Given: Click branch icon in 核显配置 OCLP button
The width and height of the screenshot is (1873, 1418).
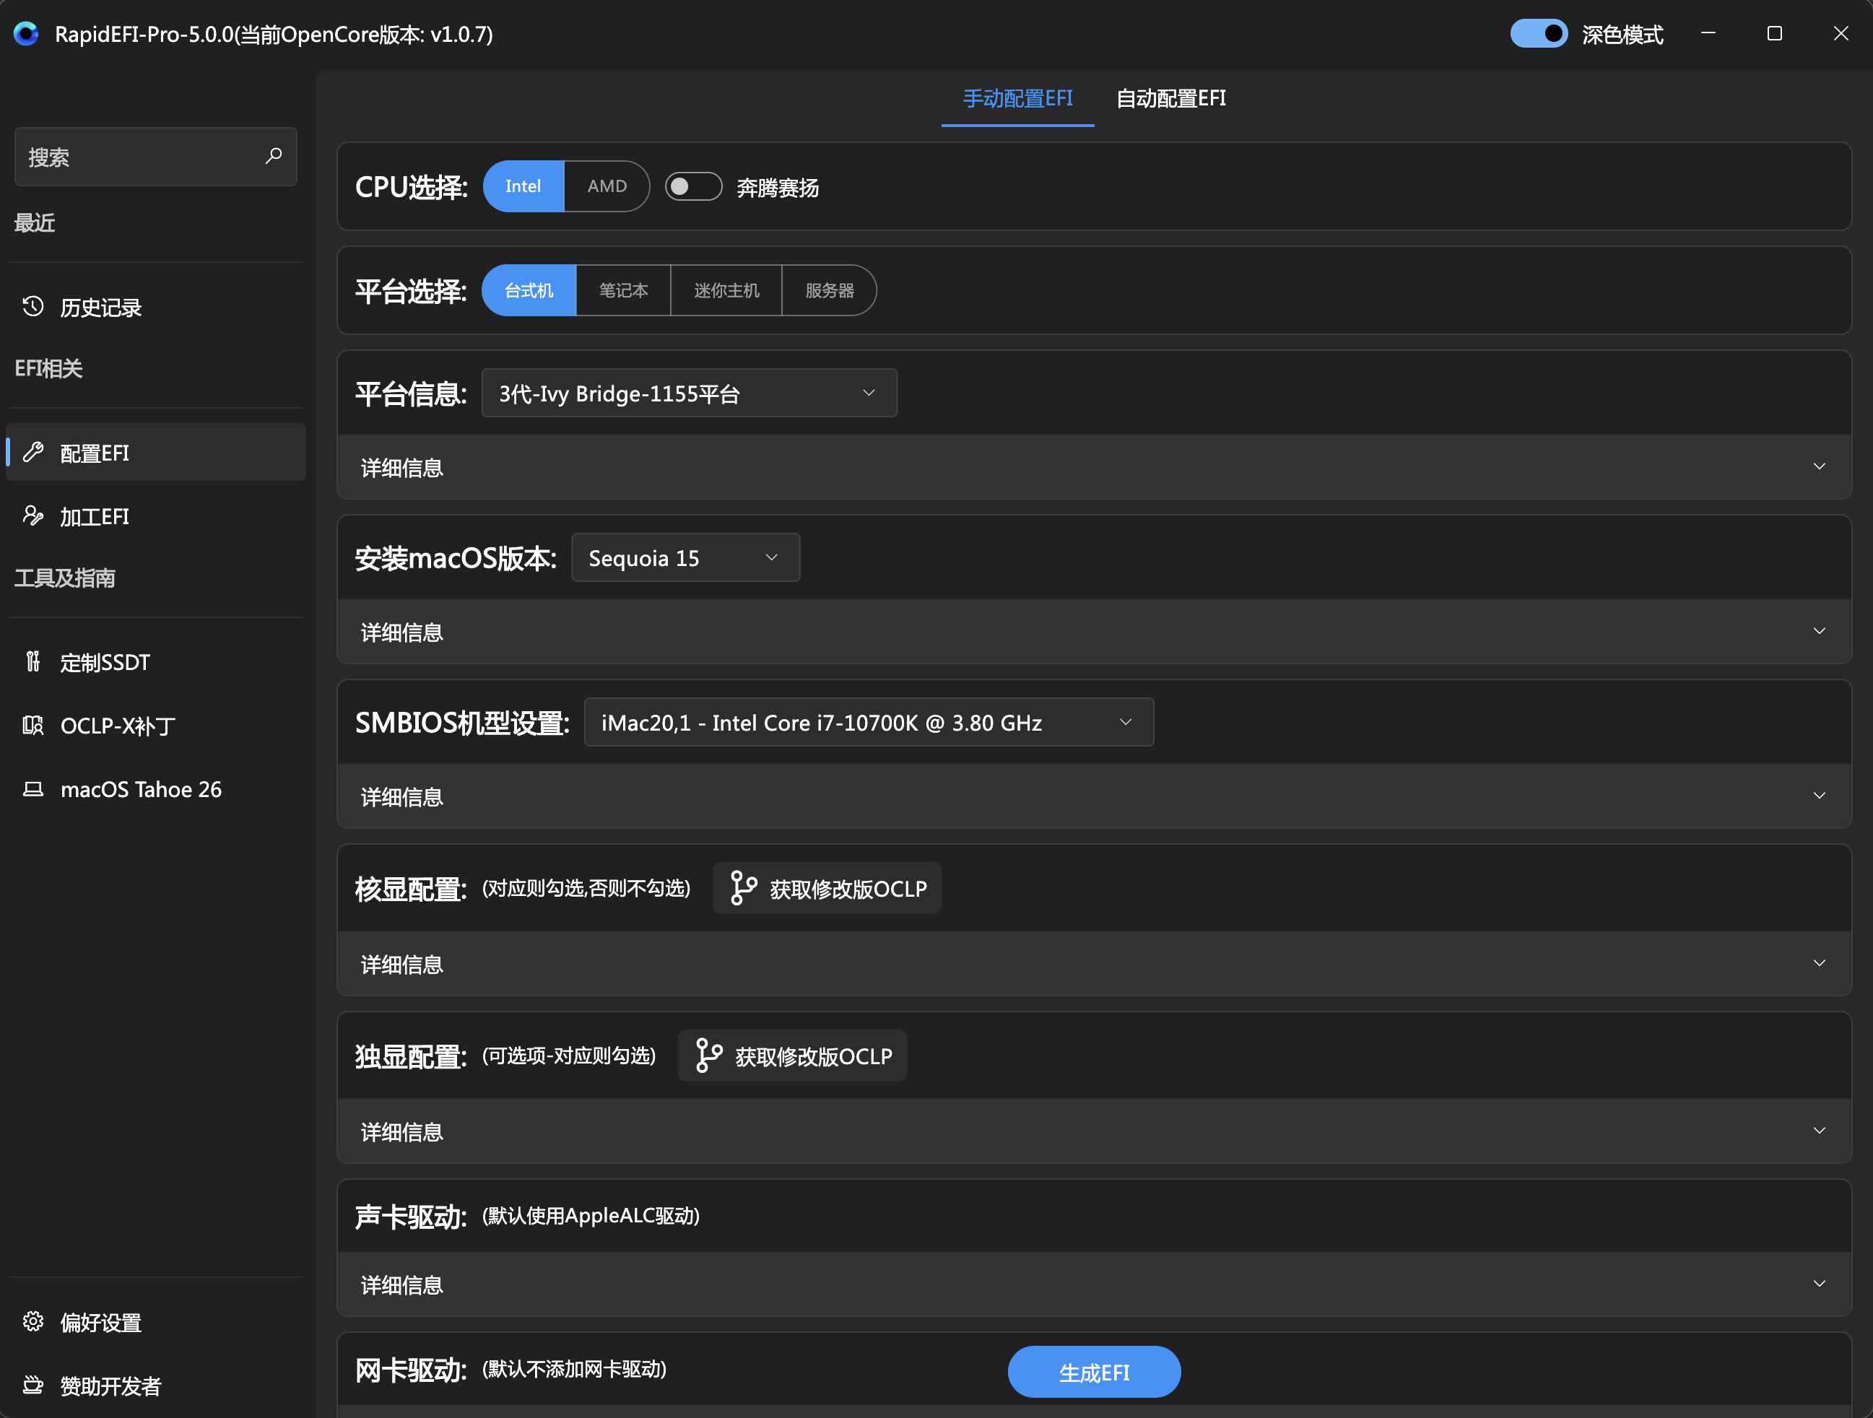Looking at the screenshot, I should [742, 888].
